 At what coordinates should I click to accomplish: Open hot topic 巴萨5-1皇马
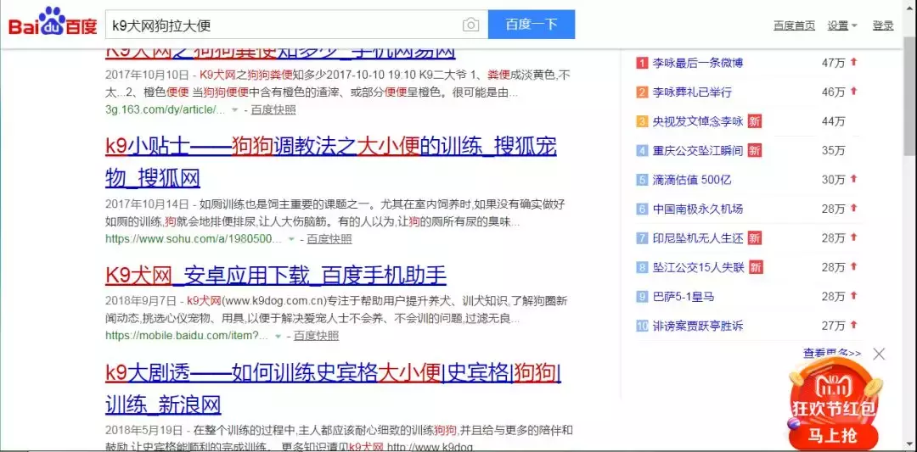tap(683, 297)
